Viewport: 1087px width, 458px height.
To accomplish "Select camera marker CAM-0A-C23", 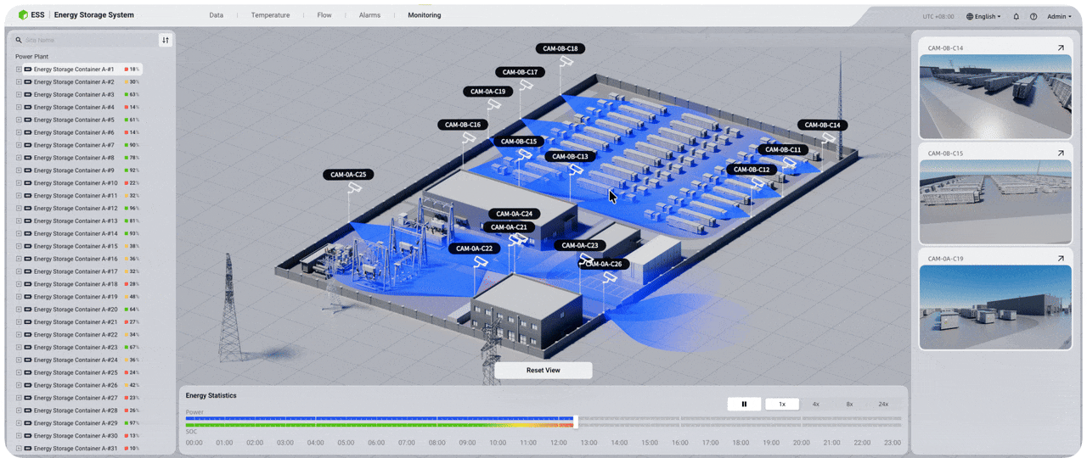I will pyautogui.click(x=580, y=245).
